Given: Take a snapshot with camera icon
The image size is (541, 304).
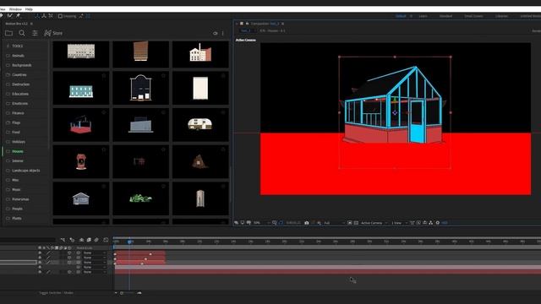Looking at the screenshot, I should click(x=306, y=223).
